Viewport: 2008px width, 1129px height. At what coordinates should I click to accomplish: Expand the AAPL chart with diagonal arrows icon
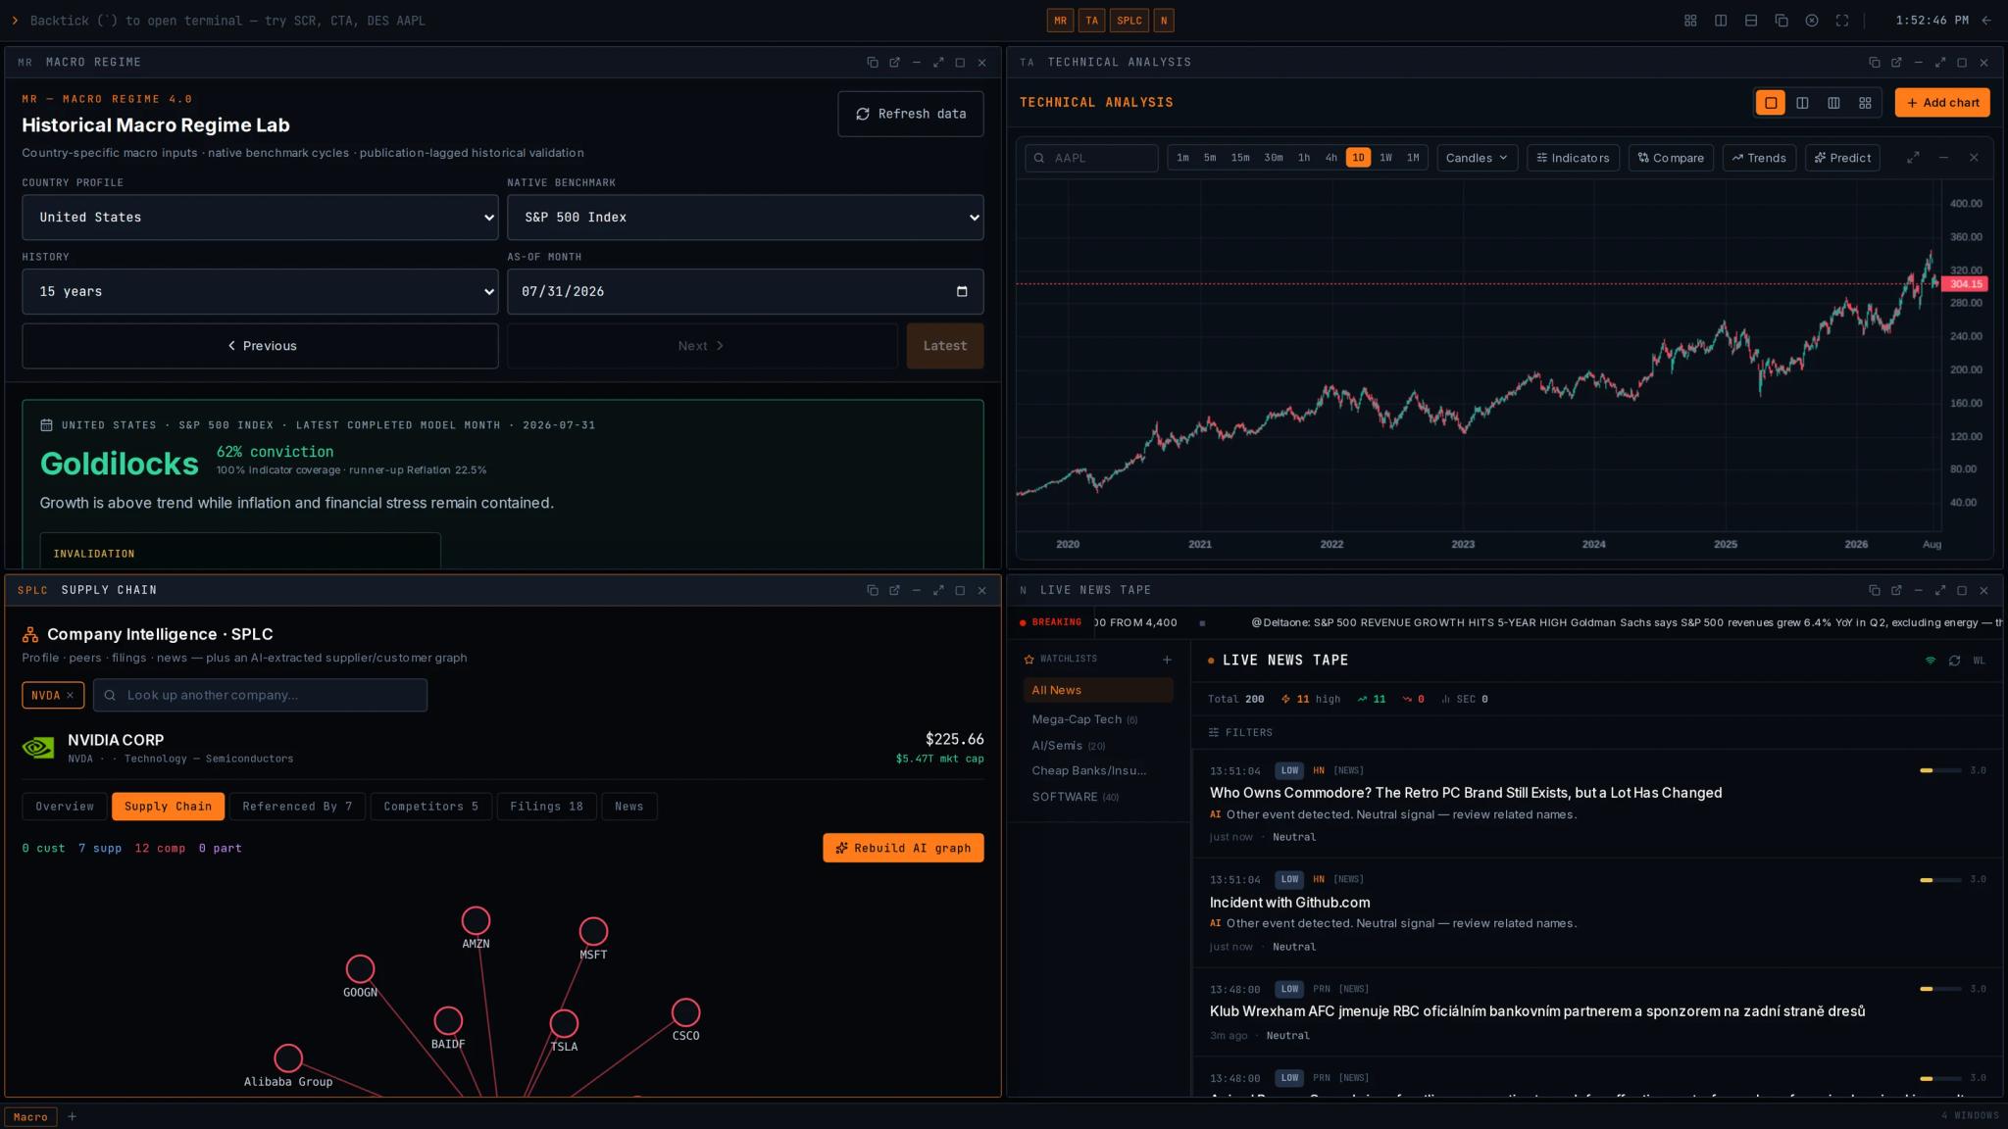point(1913,158)
